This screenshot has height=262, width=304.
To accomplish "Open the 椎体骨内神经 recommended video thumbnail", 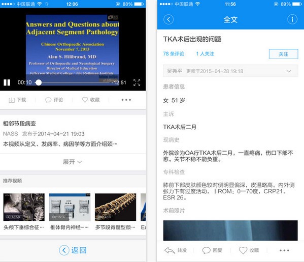I will [70, 207].
